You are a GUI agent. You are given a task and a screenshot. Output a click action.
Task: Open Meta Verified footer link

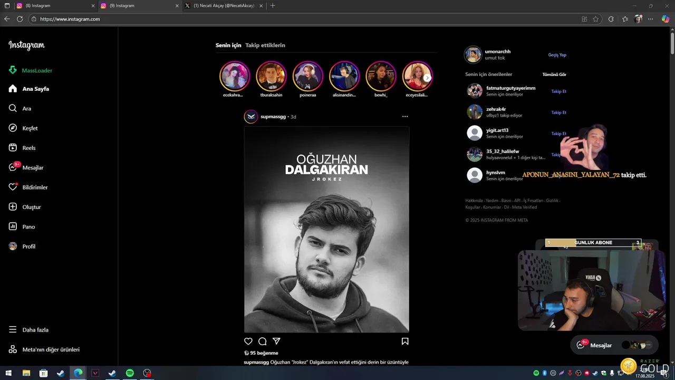[524, 207]
